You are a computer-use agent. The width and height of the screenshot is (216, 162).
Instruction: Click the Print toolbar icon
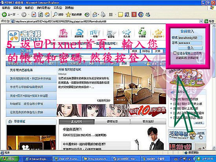(103, 15)
